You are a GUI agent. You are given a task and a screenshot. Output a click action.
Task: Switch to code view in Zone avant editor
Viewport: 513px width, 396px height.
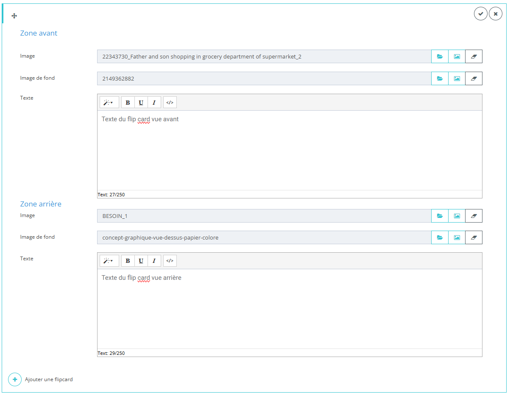click(x=170, y=103)
